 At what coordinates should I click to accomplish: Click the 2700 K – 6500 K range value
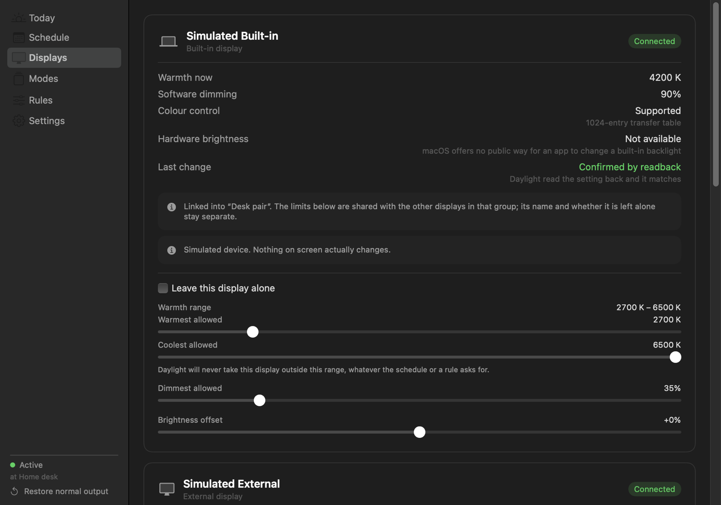click(648, 308)
